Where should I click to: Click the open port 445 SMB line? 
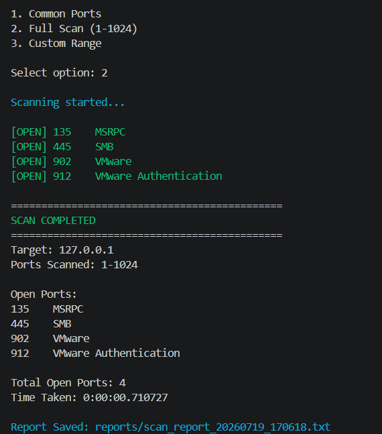pyautogui.click(x=62, y=147)
